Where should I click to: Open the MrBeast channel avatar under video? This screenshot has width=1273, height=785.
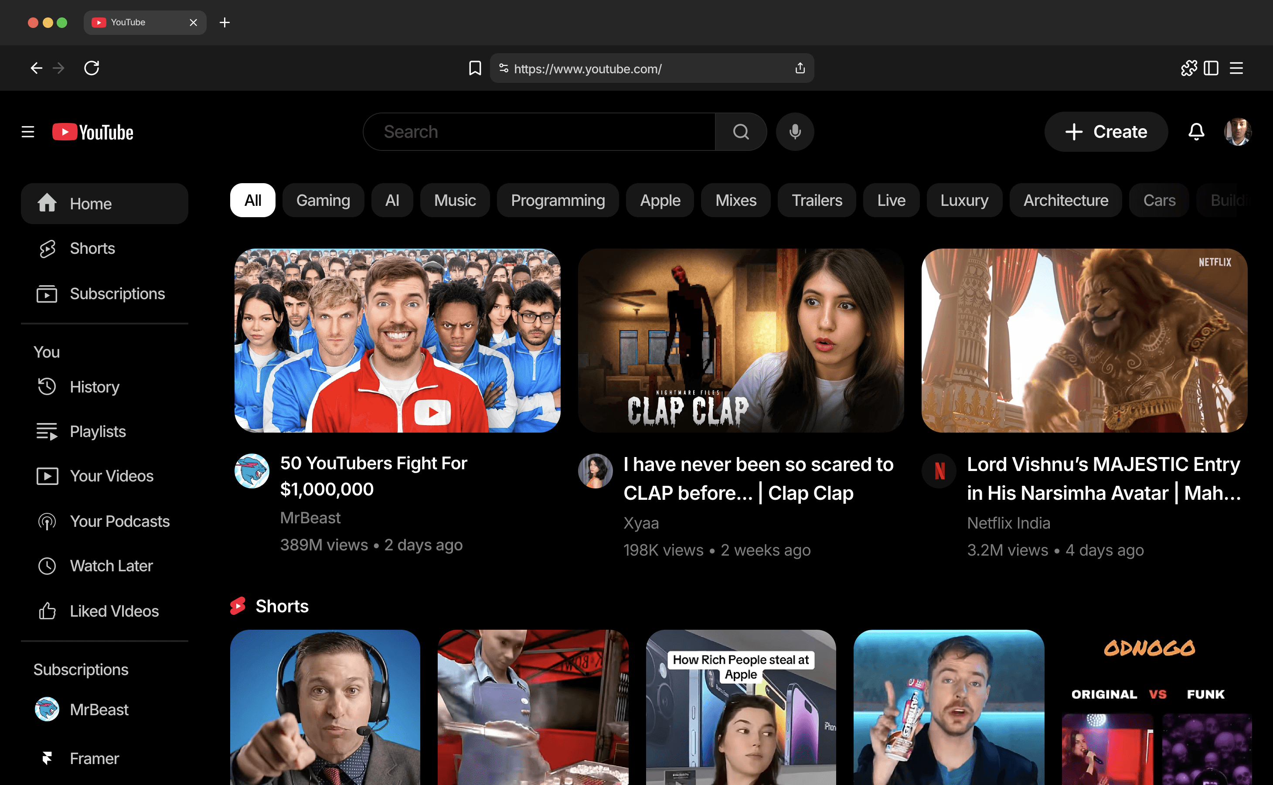click(x=252, y=471)
